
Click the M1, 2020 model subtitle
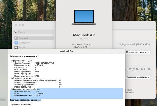pyautogui.click(x=84, y=39)
